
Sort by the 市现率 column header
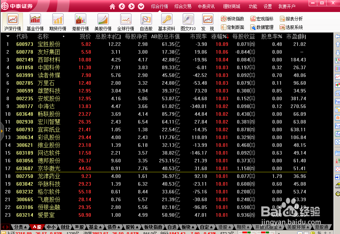click(198, 37)
